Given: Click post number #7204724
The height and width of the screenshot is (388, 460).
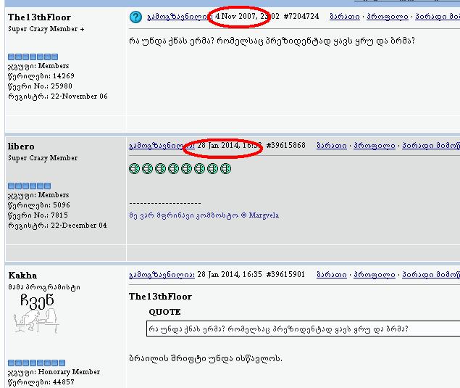Looking at the screenshot, I should pos(301,16).
